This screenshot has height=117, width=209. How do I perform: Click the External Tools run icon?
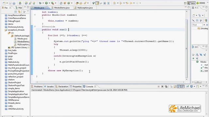pos(53,3)
